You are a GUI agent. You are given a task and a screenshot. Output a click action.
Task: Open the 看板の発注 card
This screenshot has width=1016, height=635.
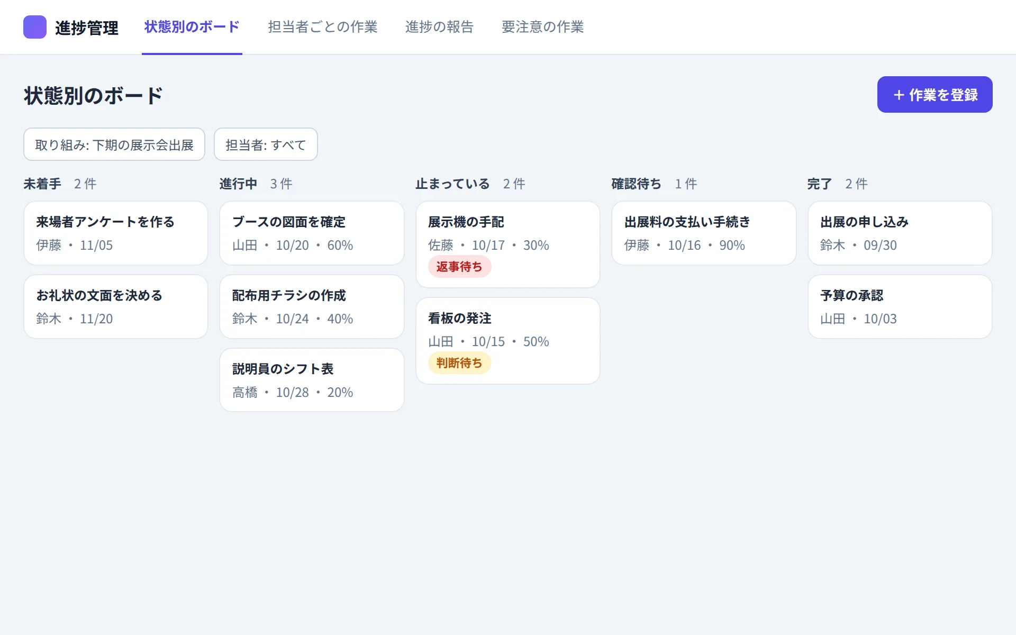(508, 341)
